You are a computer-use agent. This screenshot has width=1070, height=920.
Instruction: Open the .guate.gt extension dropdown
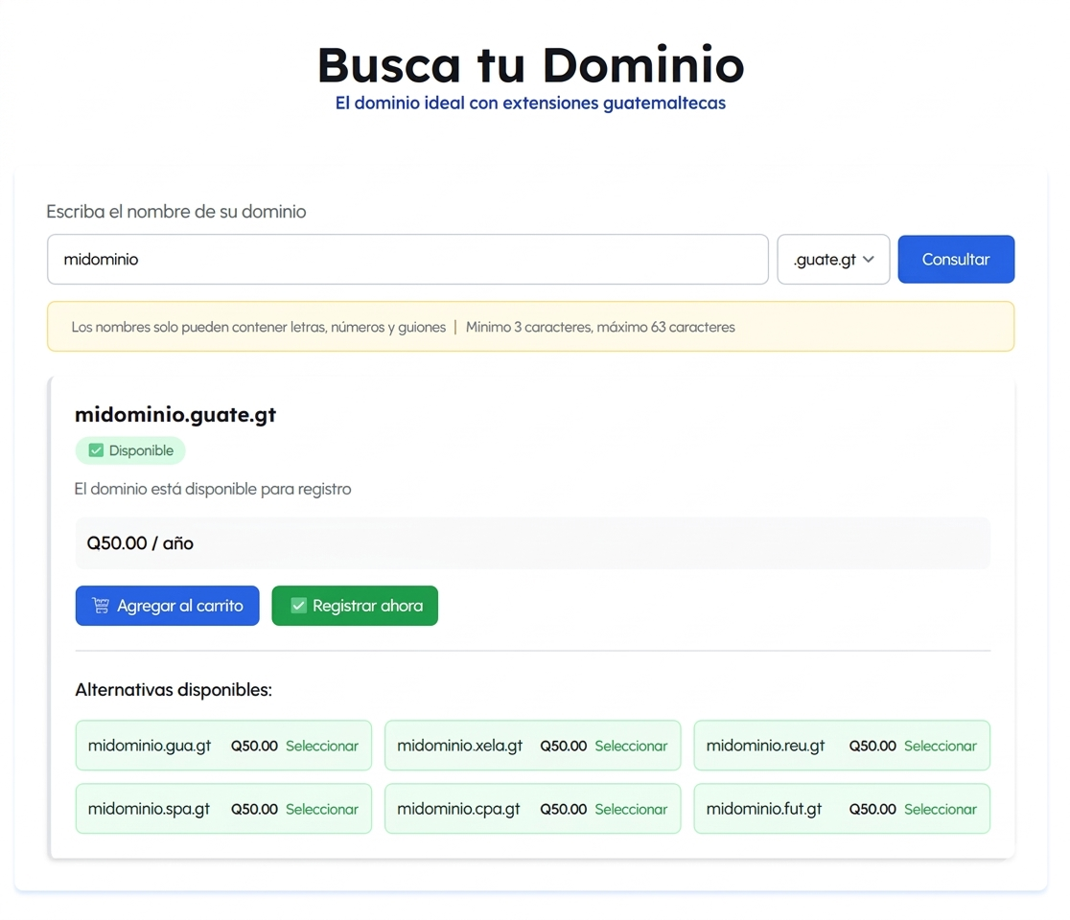click(x=832, y=260)
